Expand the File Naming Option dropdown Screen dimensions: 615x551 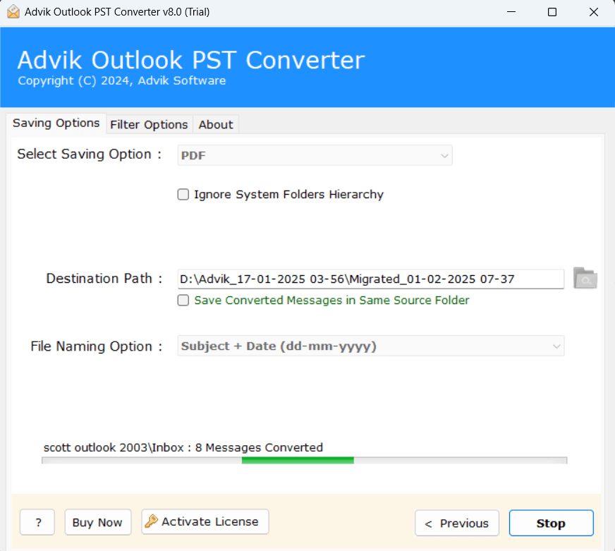tap(371, 346)
